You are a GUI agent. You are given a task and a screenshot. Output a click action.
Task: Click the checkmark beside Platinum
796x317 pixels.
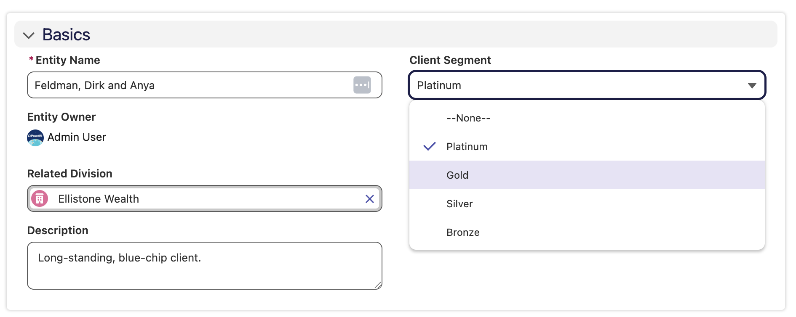(x=429, y=146)
